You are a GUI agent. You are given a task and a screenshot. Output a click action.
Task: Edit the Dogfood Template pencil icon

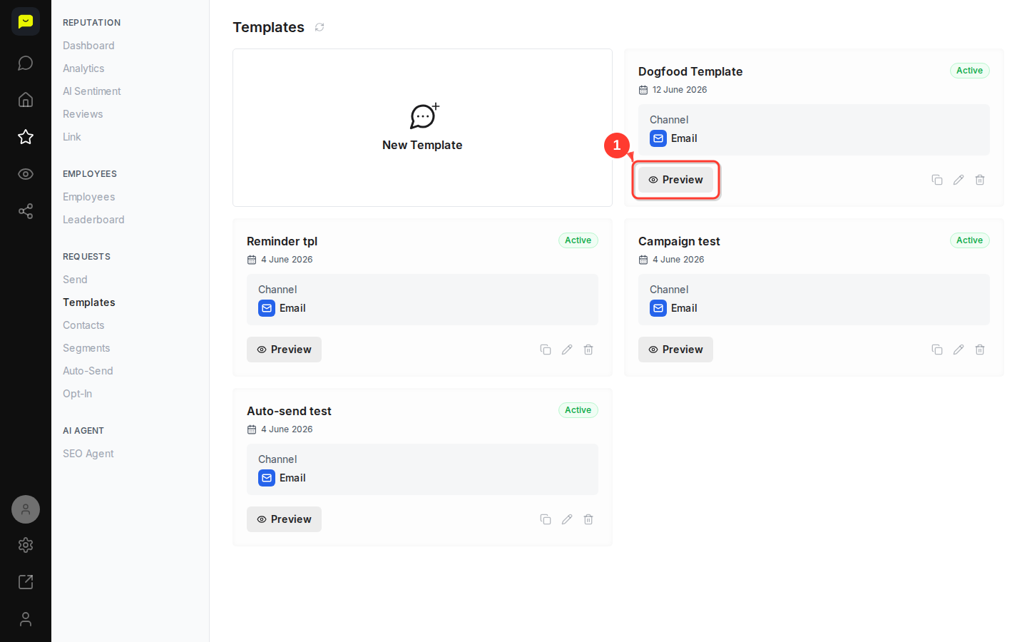[x=959, y=180]
